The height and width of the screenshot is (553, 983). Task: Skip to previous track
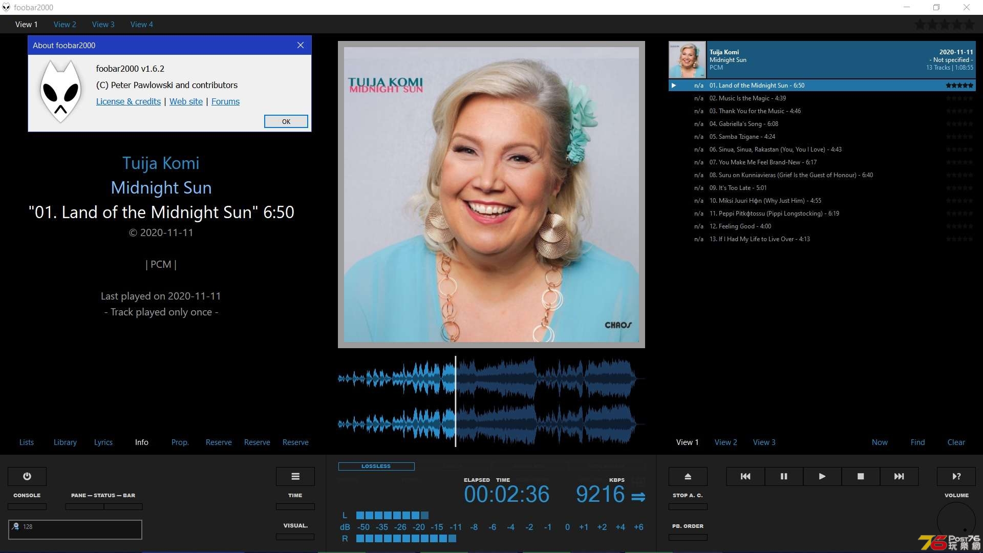coord(745,476)
